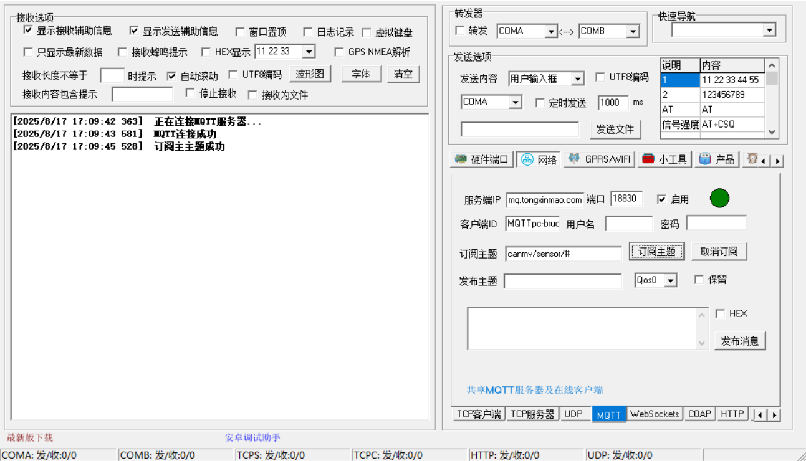Screen dimensions: 806x461
Task: Open the 产品 icon tab
Action: tap(717, 159)
